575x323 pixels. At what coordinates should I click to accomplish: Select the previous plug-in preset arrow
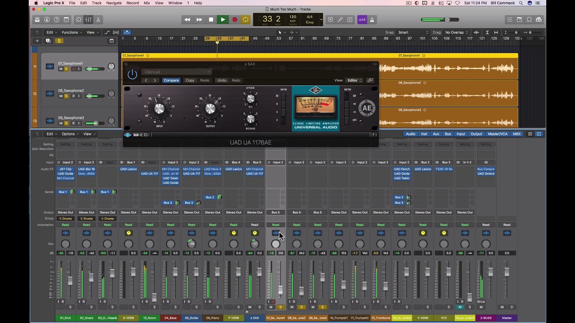pos(146,80)
